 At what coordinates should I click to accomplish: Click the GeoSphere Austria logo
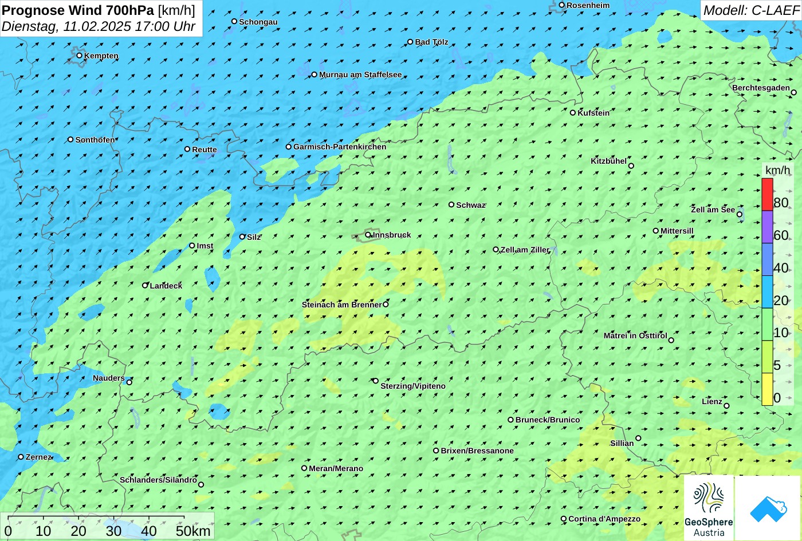coord(709,508)
